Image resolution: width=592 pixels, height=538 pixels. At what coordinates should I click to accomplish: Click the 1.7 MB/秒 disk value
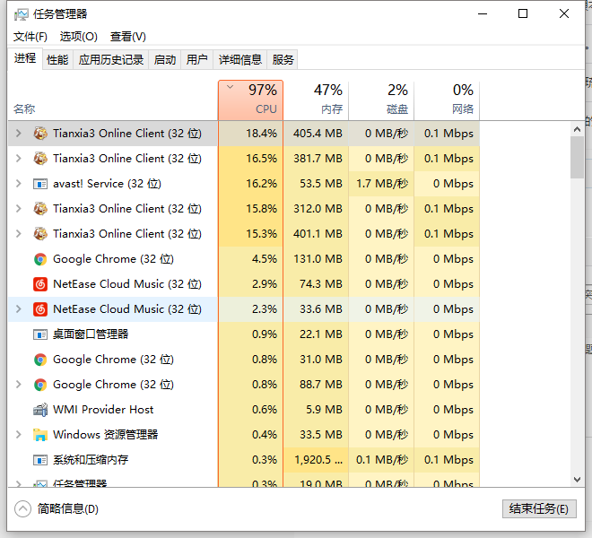pos(381,184)
